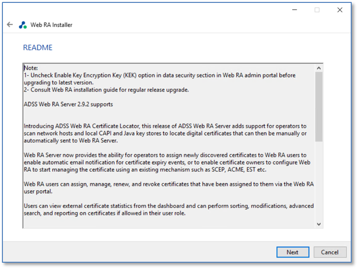Click the empty scrollbar track below thumb
Viewport: 358px width, 269px height.
(x=319, y=181)
